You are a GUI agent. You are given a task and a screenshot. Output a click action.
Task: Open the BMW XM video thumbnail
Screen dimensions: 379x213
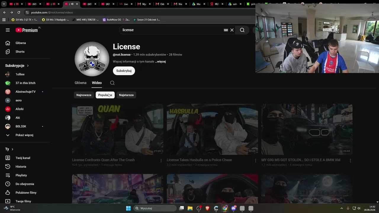click(307, 129)
